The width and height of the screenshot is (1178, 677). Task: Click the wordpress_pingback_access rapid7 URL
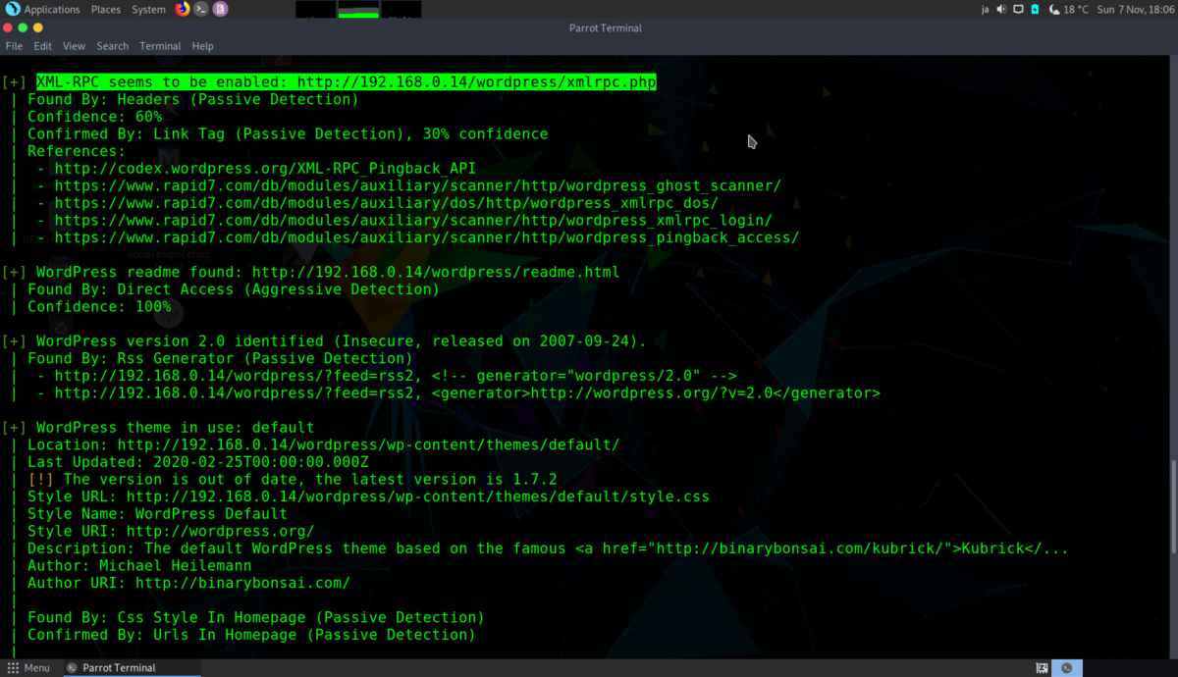tap(427, 237)
